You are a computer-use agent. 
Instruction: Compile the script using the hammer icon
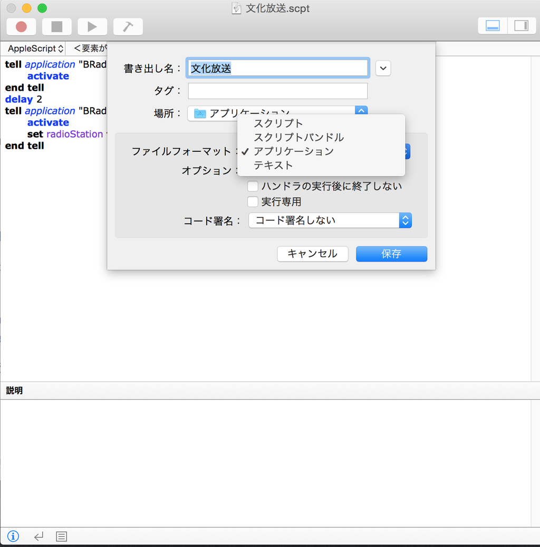[x=128, y=26]
